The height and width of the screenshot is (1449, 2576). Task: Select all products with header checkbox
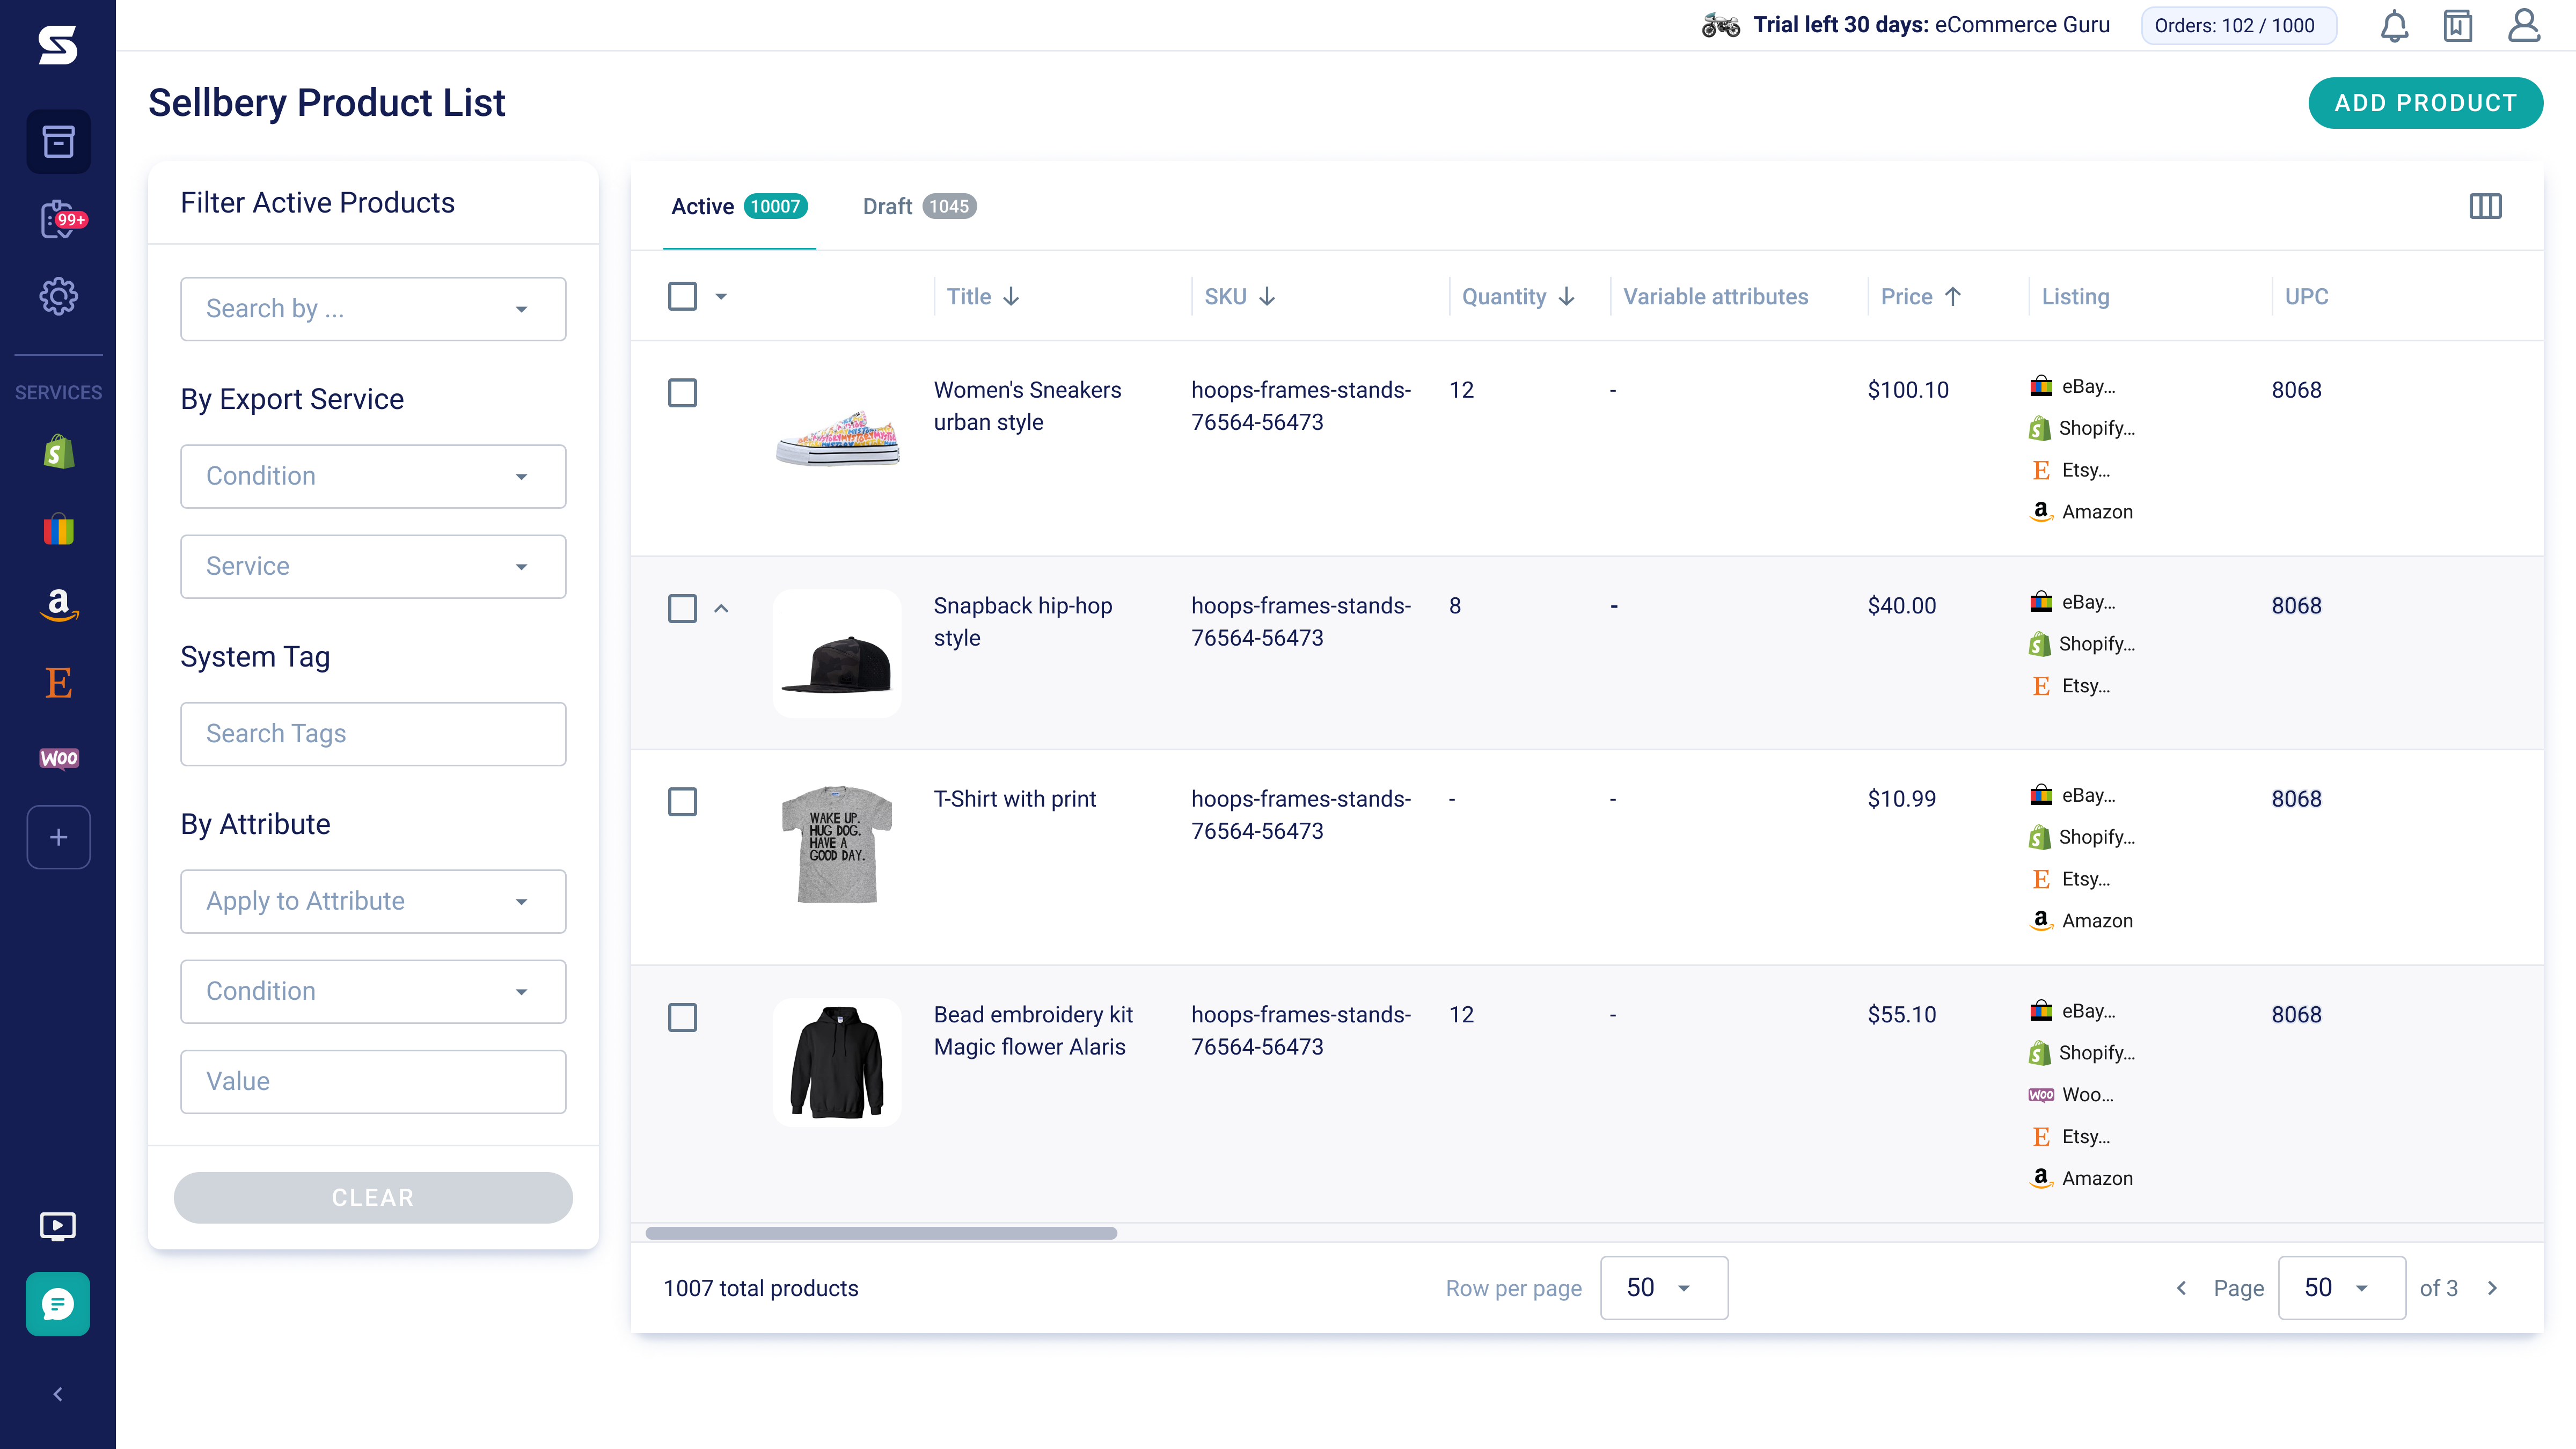pos(681,296)
